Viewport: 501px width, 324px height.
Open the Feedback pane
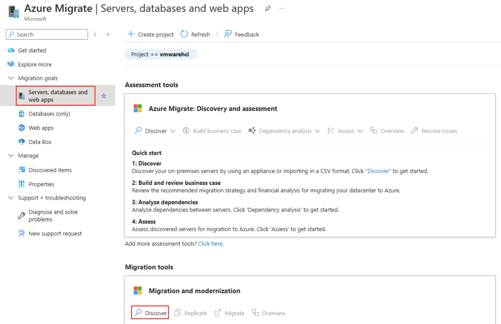242,35
